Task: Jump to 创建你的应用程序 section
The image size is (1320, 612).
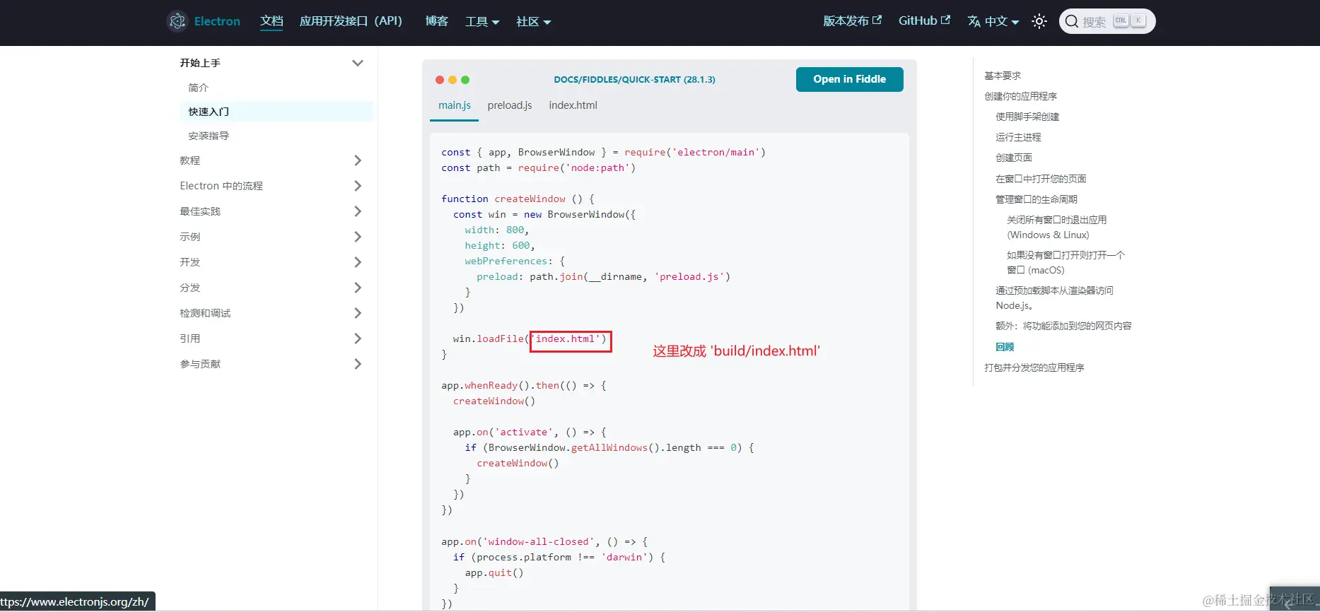Action: pos(1020,96)
